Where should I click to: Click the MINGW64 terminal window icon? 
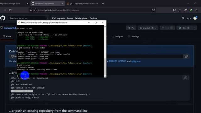pos(19,23)
